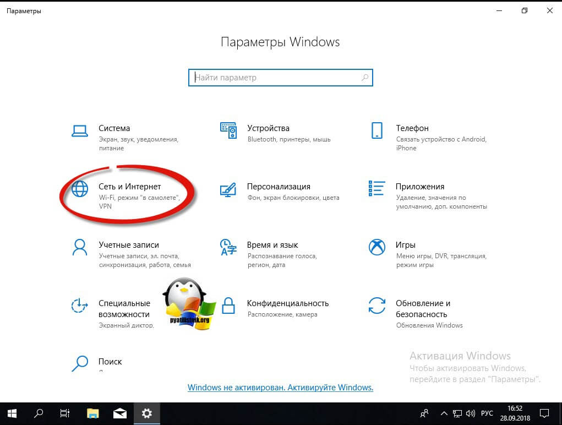The height and width of the screenshot is (425, 562).
Task: Open the Телефон phone icon
Action: [x=377, y=130]
